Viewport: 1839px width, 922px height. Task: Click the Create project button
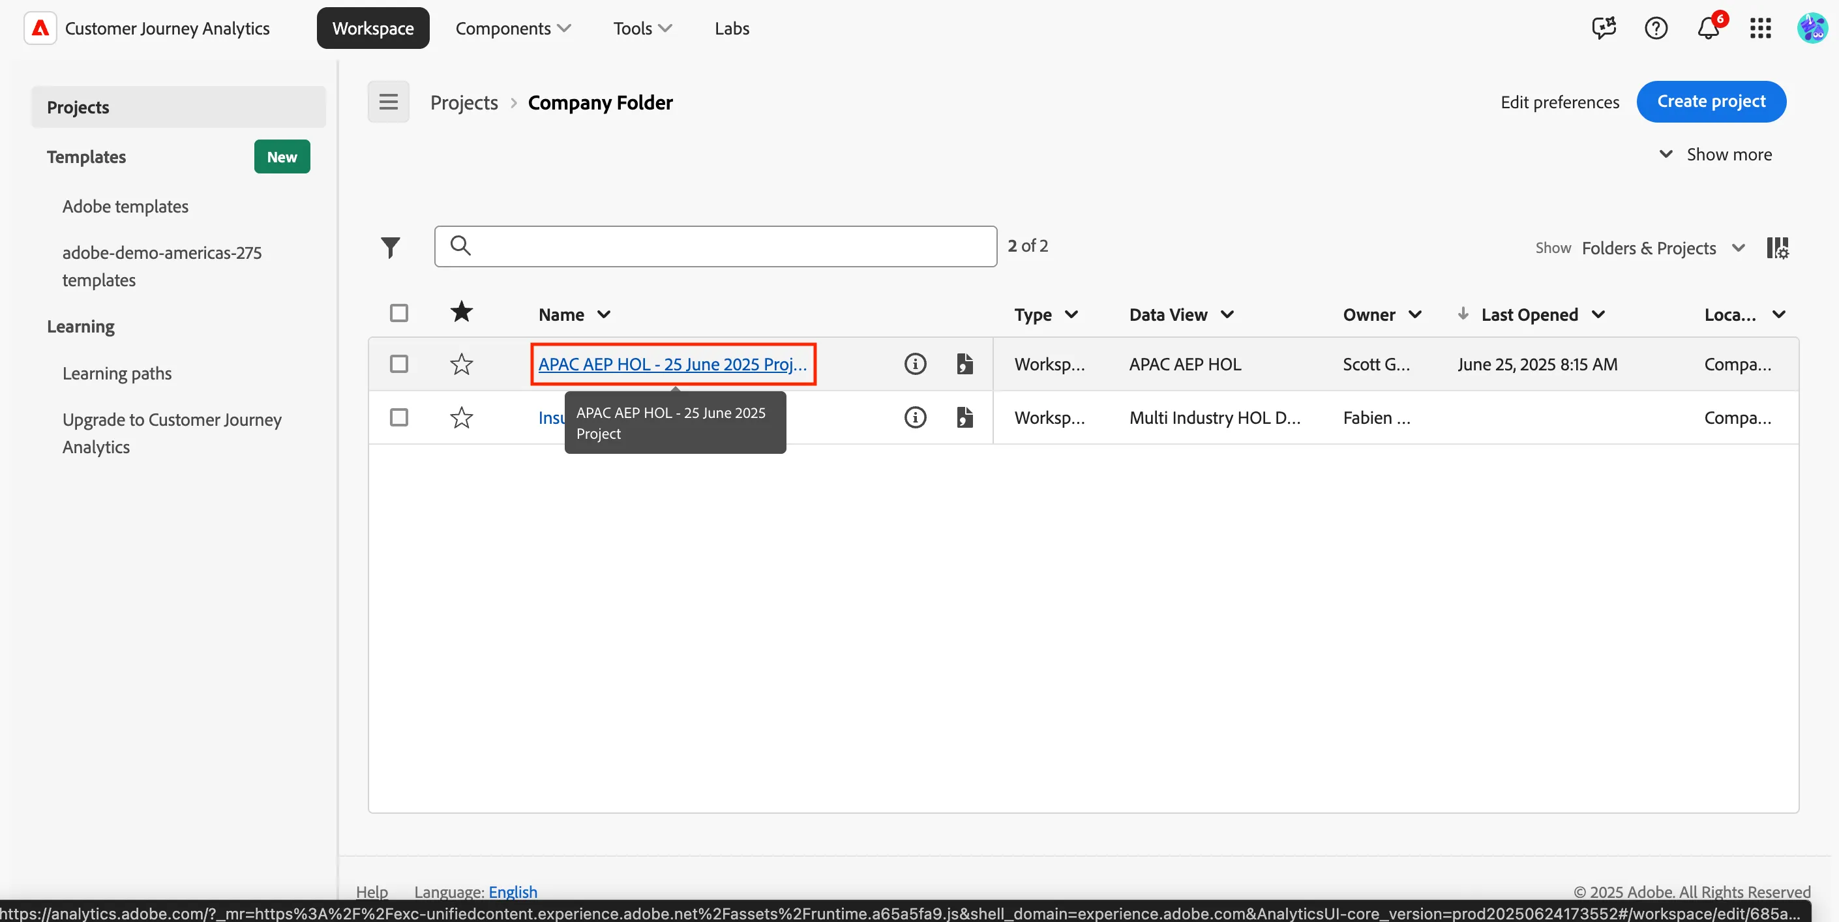click(x=1711, y=101)
